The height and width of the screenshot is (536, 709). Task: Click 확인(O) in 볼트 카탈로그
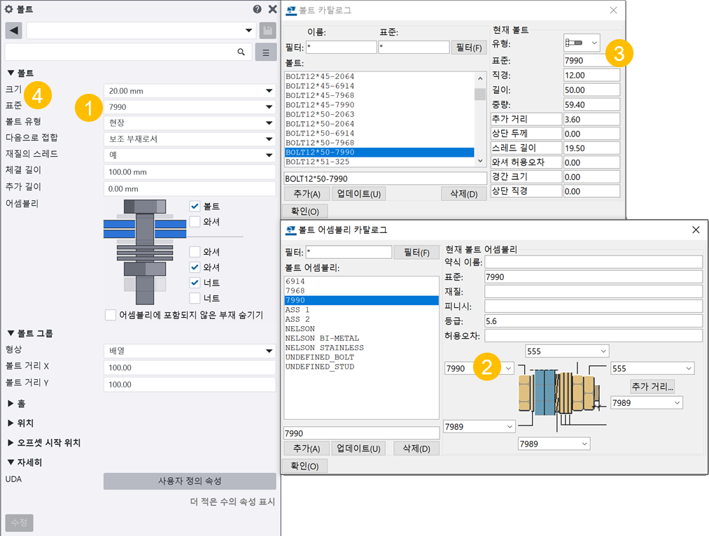[x=304, y=211]
